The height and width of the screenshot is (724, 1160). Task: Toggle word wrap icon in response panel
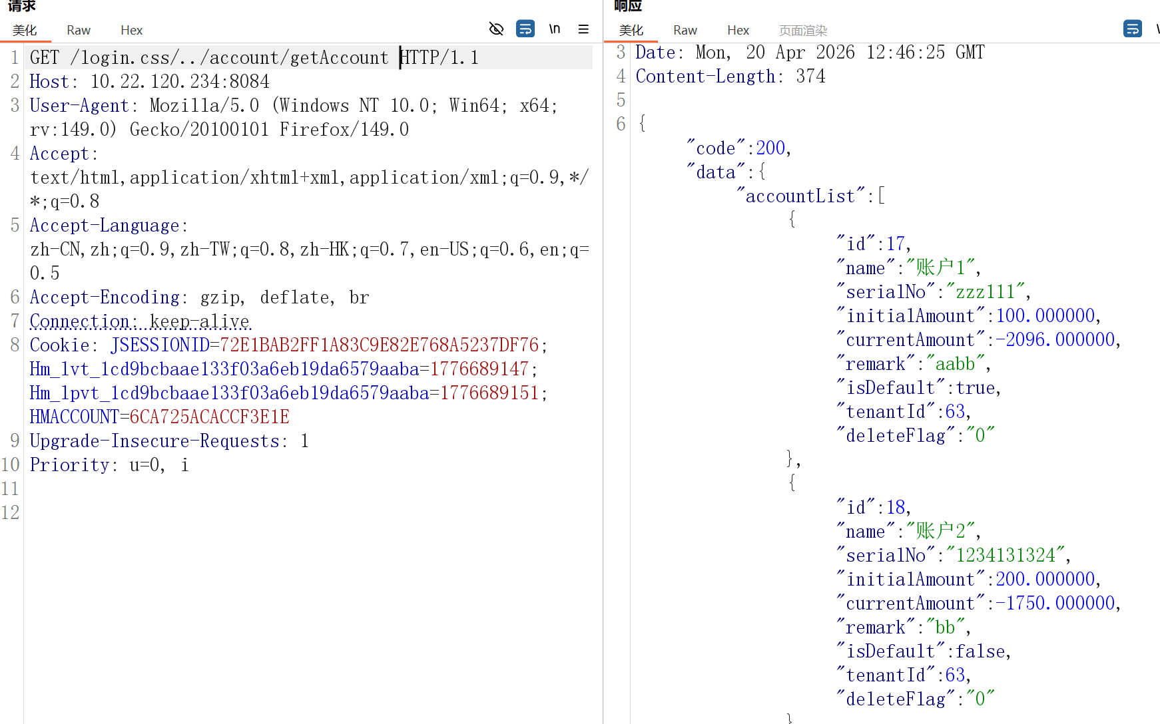click(x=1132, y=29)
